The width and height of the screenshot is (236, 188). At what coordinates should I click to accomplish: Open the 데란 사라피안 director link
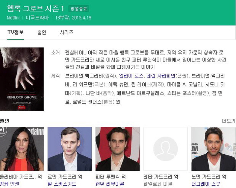161,76
